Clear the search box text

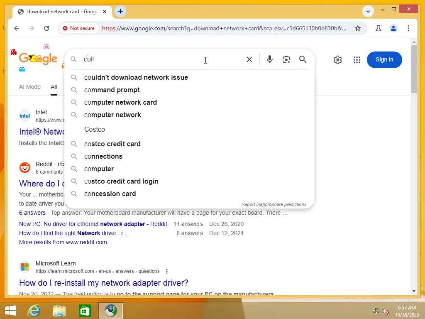[x=249, y=59]
